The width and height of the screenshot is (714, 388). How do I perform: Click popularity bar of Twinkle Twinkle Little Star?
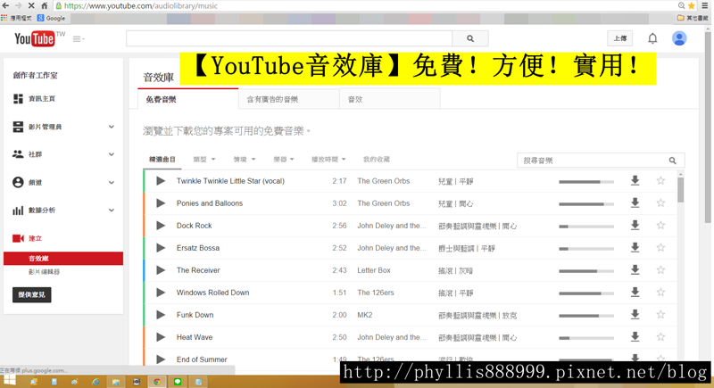[x=586, y=181]
